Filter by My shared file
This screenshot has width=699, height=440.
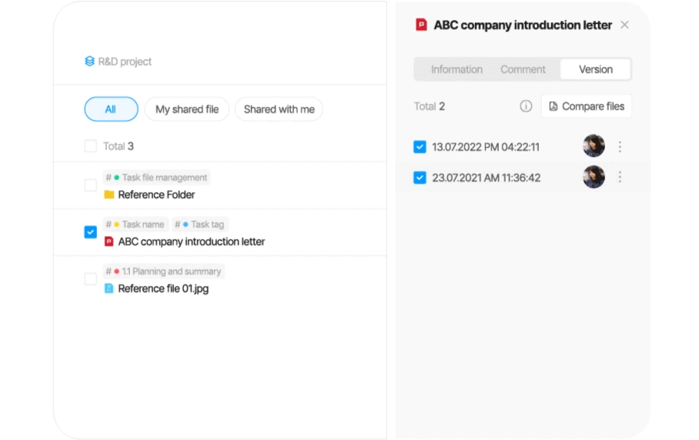pyautogui.click(x=187, y=109)
